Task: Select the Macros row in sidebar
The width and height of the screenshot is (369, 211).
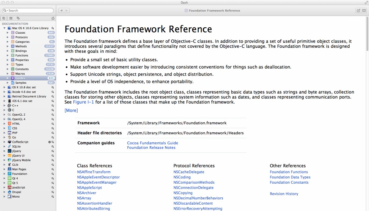Action: (28, 74)
